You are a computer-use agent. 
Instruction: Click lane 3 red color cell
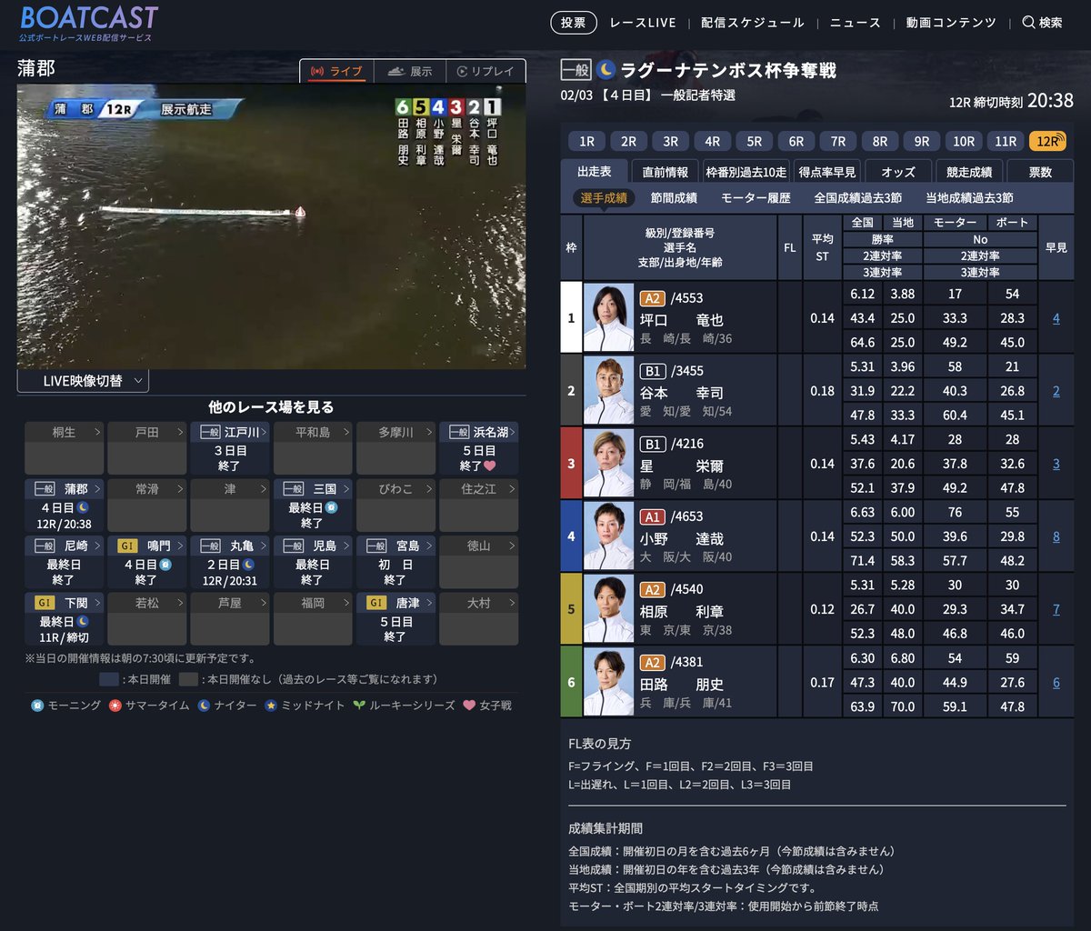tap(571, 464)
